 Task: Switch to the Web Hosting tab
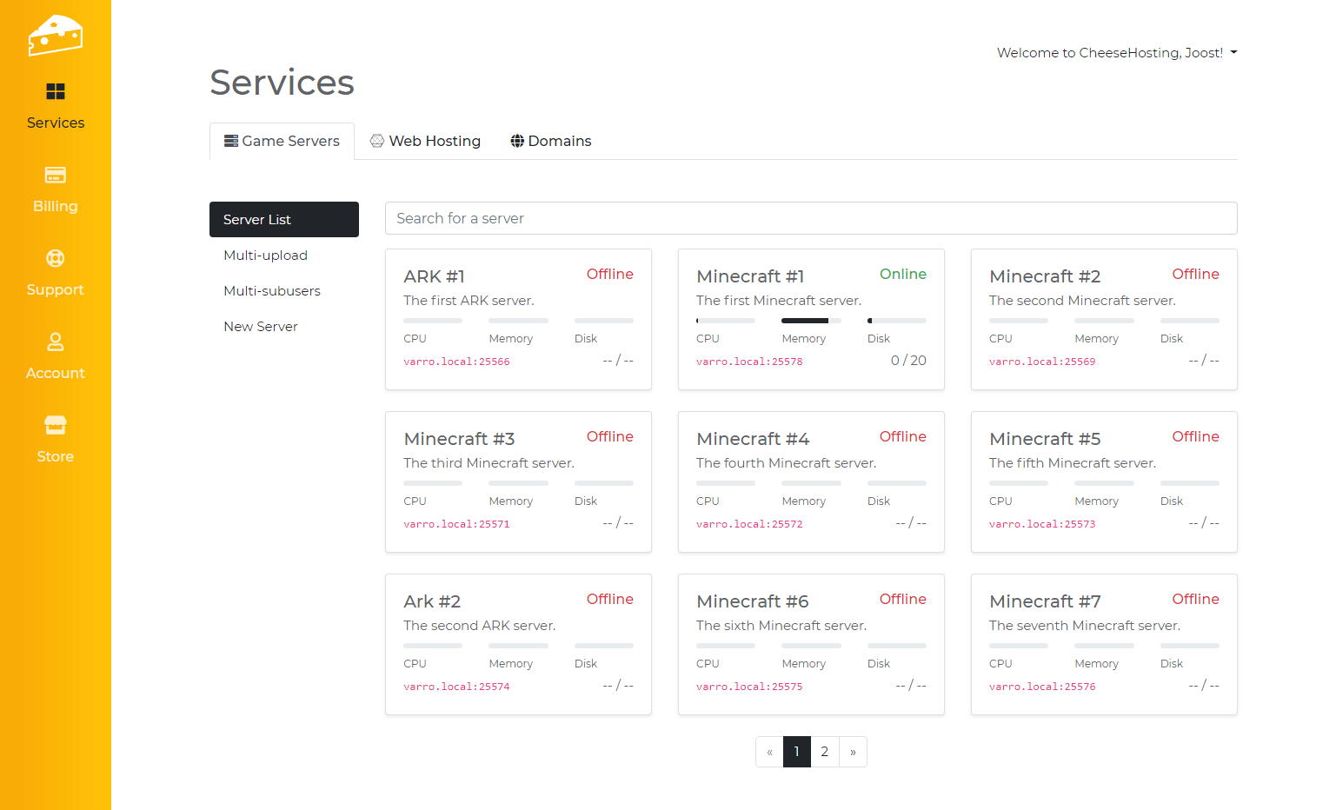425,141
